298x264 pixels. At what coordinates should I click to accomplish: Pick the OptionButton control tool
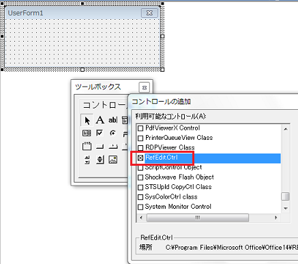coord(113,133)
